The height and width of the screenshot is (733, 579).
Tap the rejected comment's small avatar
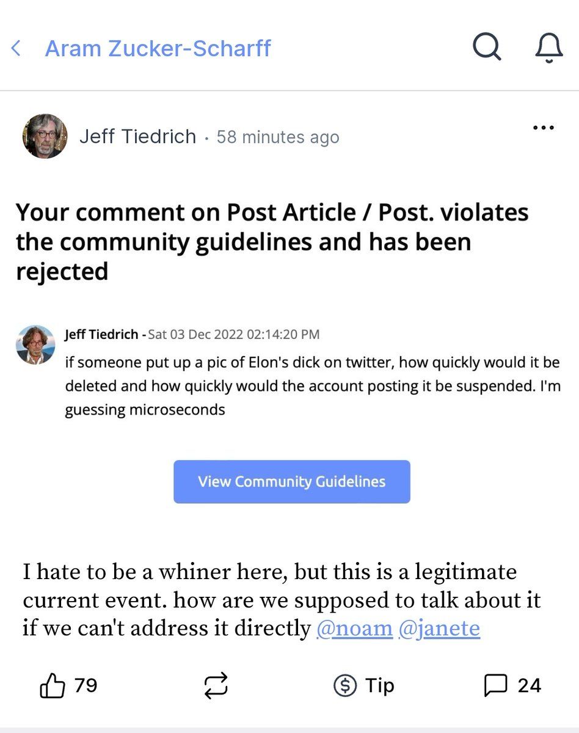click(x=35, y=345)
